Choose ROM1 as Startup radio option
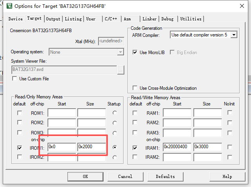Screen dimensions: 251x187 tap(115, 113)
